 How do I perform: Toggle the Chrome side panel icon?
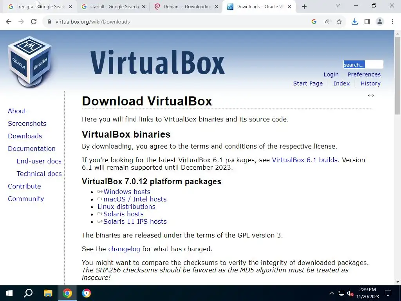coord(367,22)
